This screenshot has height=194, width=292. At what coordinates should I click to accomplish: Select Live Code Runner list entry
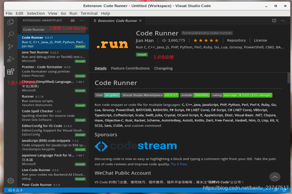point(53,174)
